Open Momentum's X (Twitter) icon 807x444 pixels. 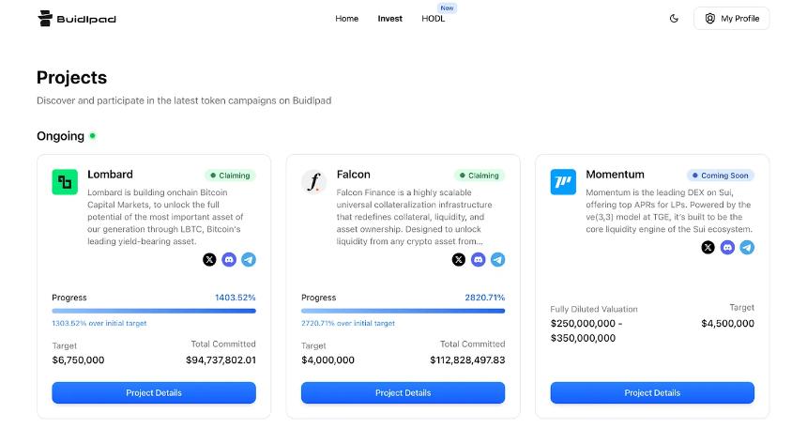tap(708, 248)
